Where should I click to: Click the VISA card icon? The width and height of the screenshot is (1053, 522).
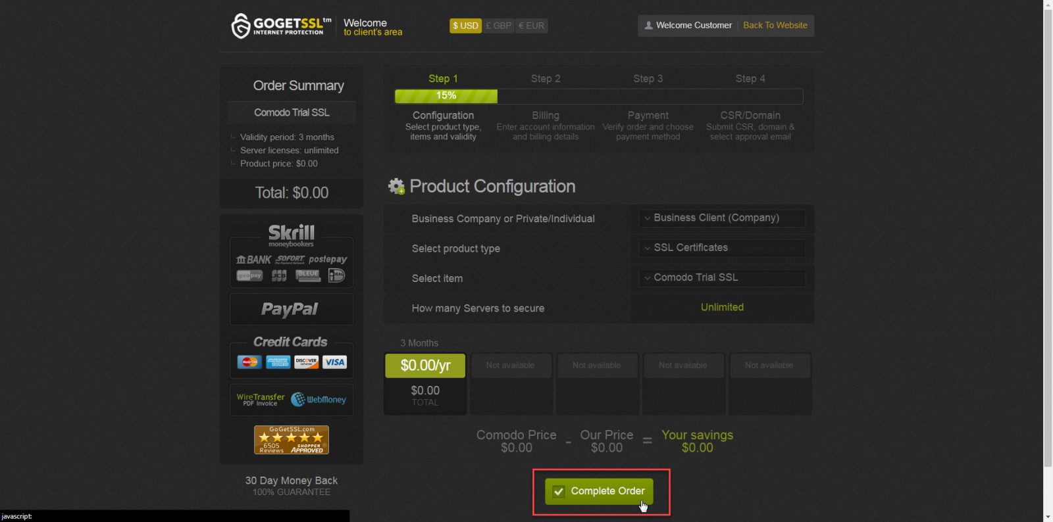[x=334, y=362]
